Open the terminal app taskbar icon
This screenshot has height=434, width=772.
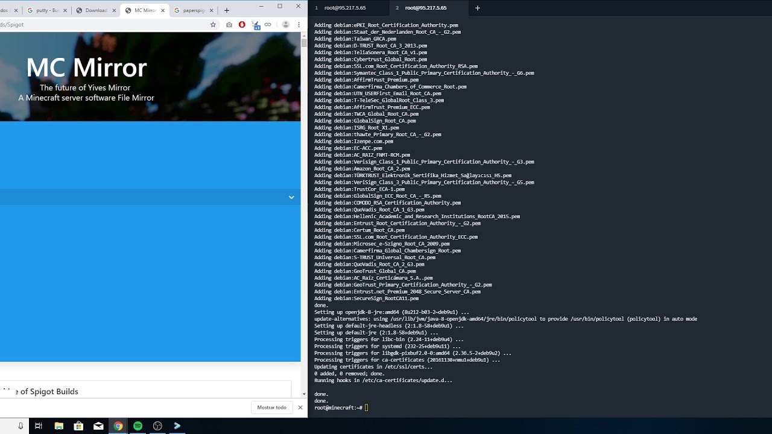tap(177, 426)
